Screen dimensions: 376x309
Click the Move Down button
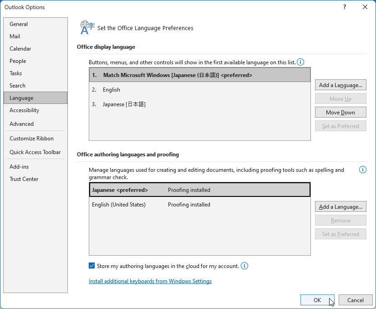click(340, 113)
